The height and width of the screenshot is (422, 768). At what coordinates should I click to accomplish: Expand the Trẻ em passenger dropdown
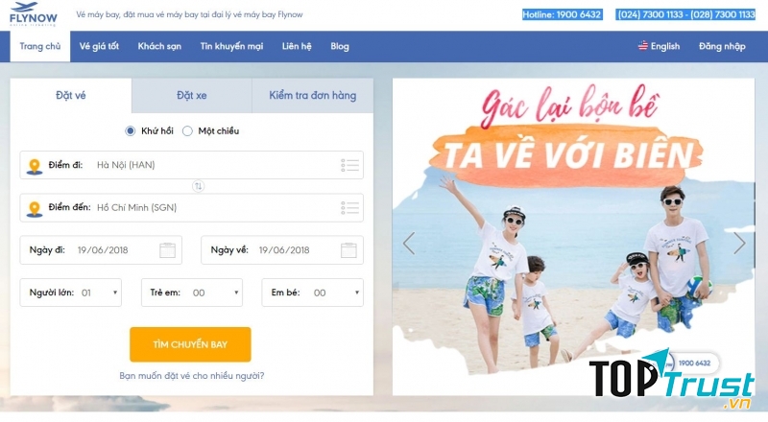coord(192,293)
